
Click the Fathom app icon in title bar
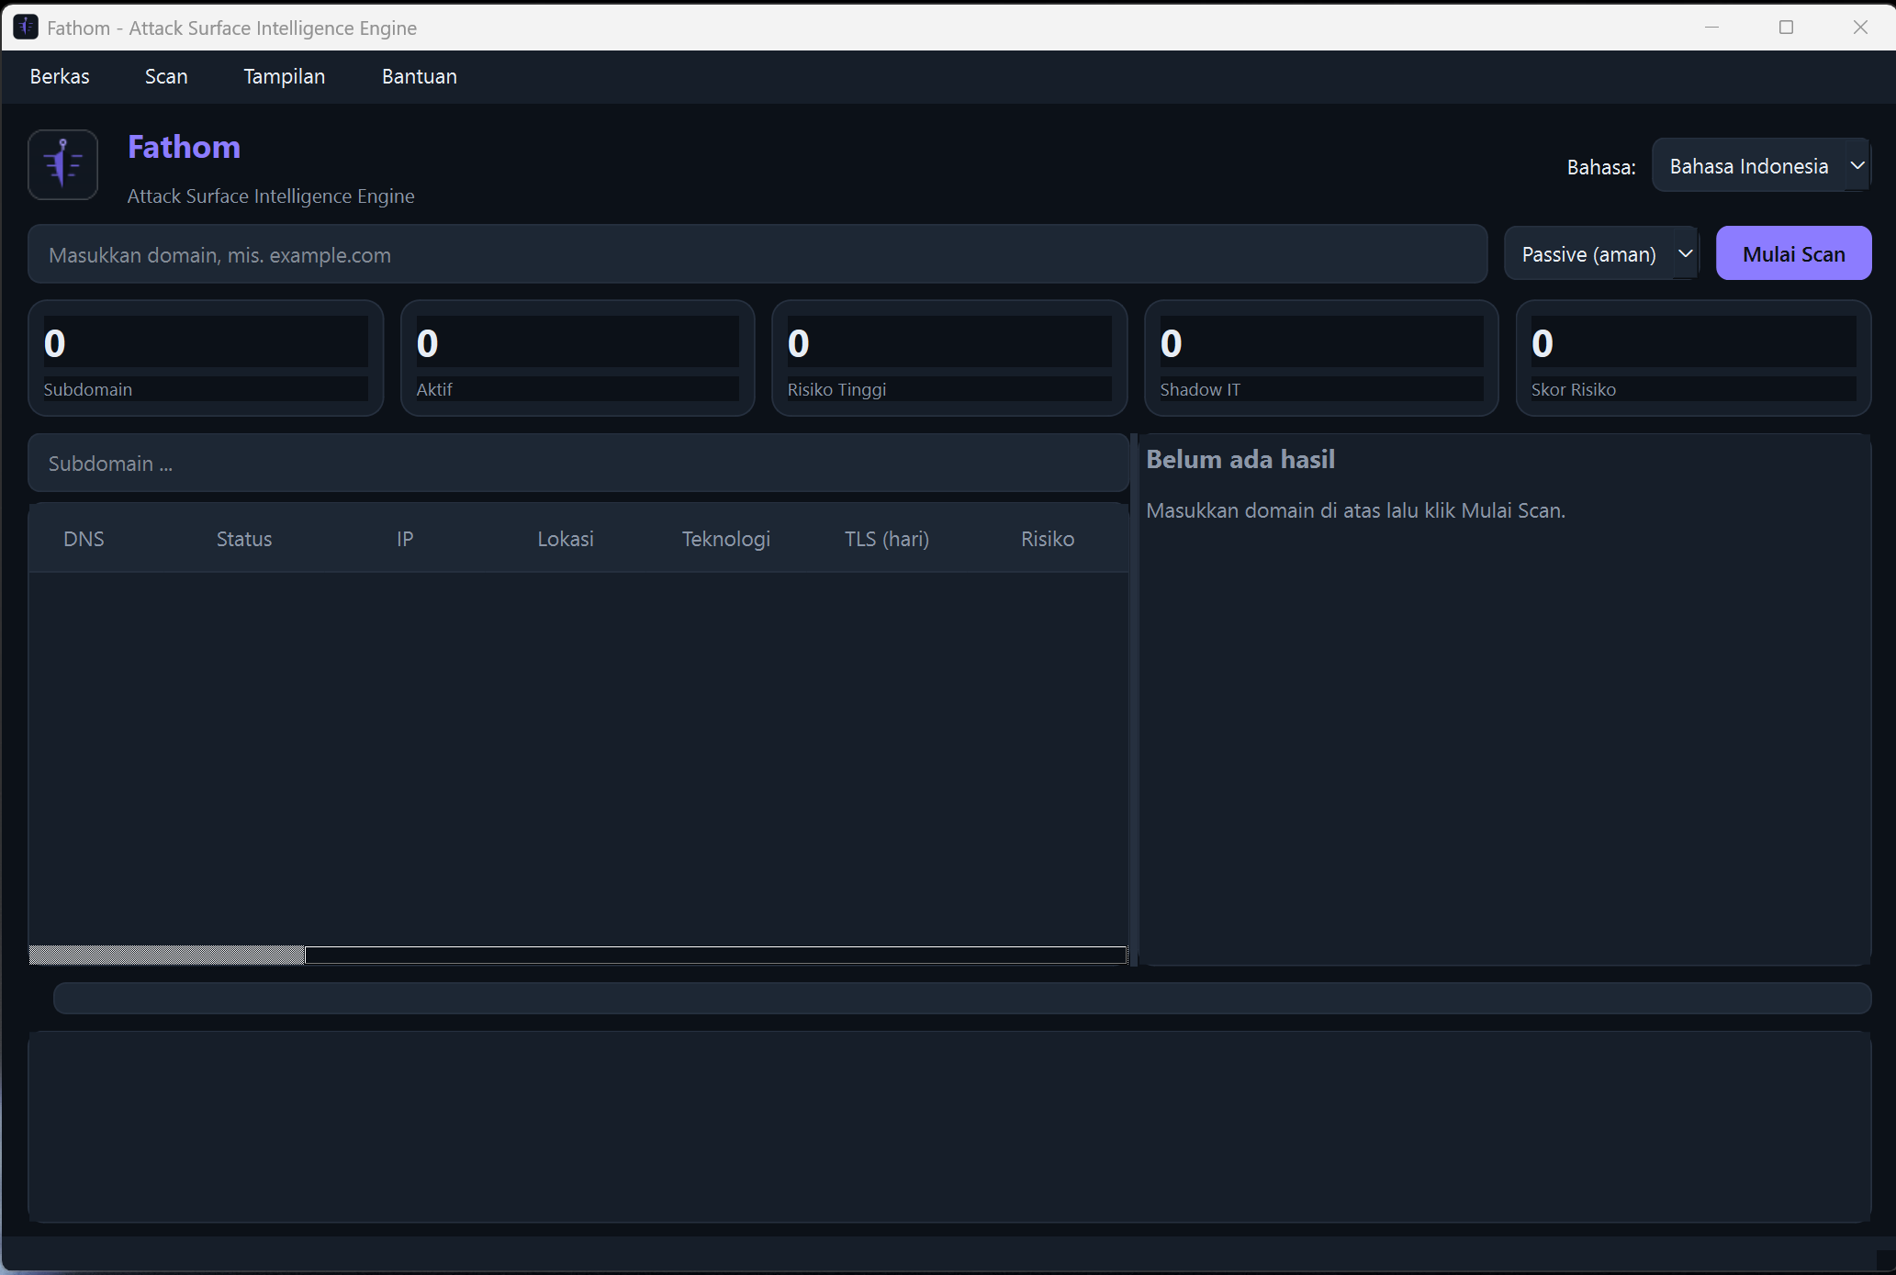26,28
